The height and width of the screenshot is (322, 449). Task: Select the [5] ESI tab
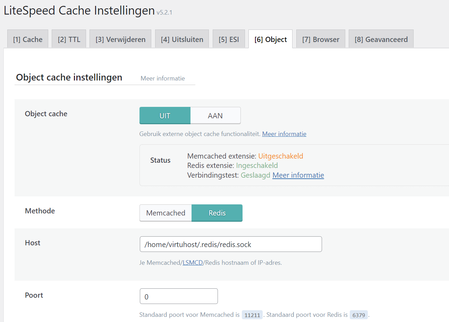229,39
